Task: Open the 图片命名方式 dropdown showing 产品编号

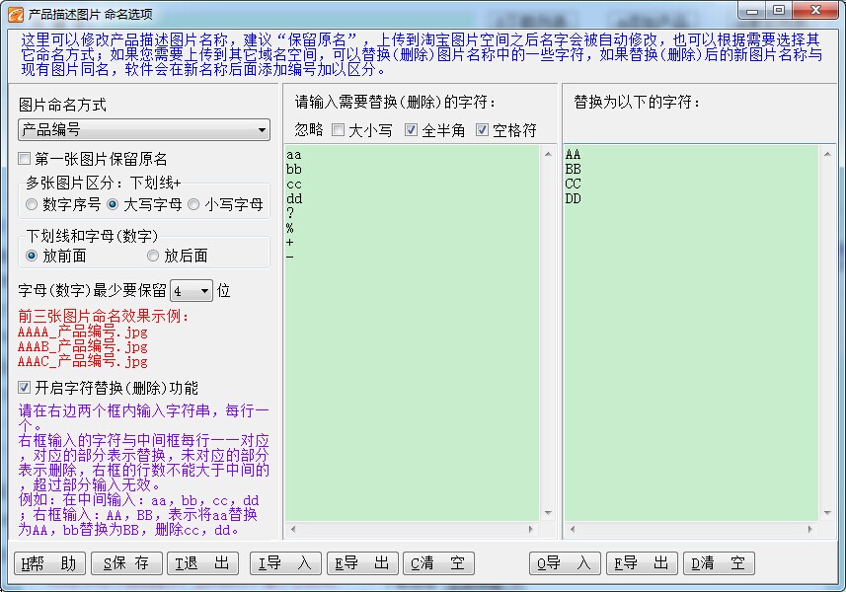Action: (x=143, y=130)
